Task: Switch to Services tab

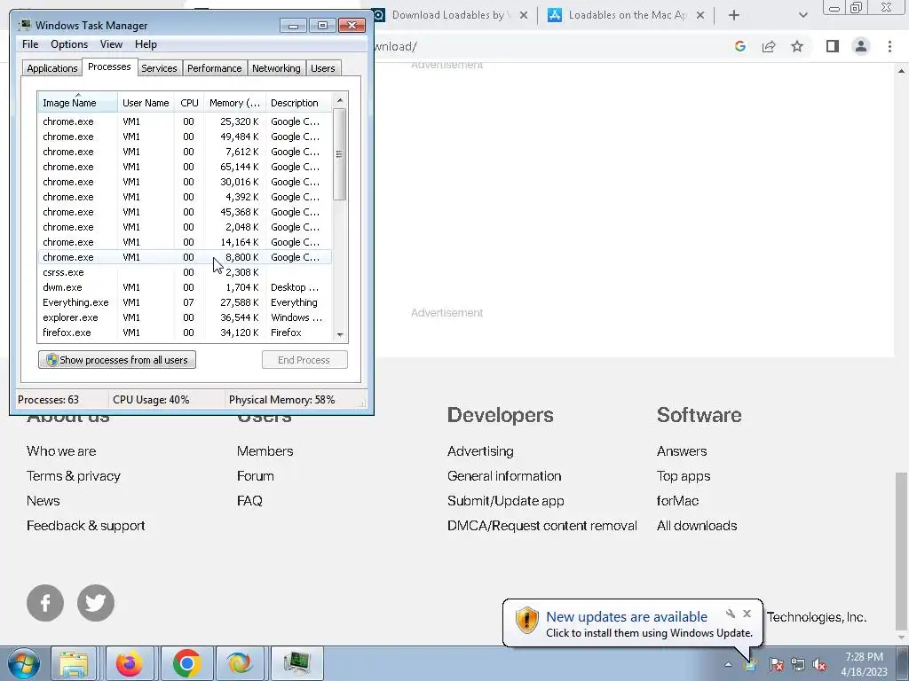Action: pos(159,68)
